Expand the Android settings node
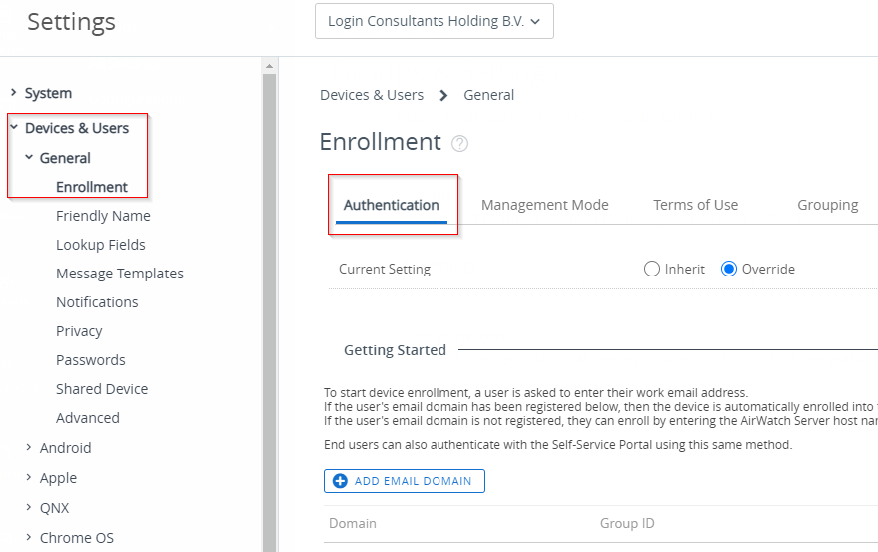This screenshot has height=552, width=878. point(29,448)
